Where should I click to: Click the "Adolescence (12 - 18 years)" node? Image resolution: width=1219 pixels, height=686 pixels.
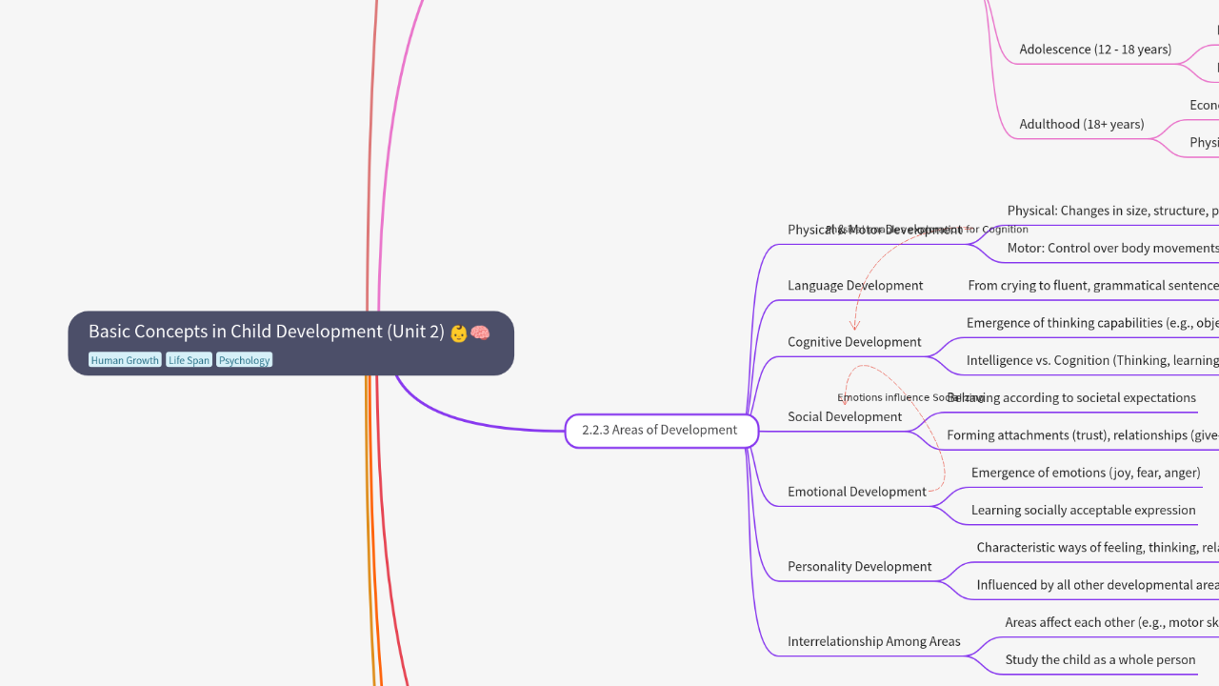(x=1096, y=49)
